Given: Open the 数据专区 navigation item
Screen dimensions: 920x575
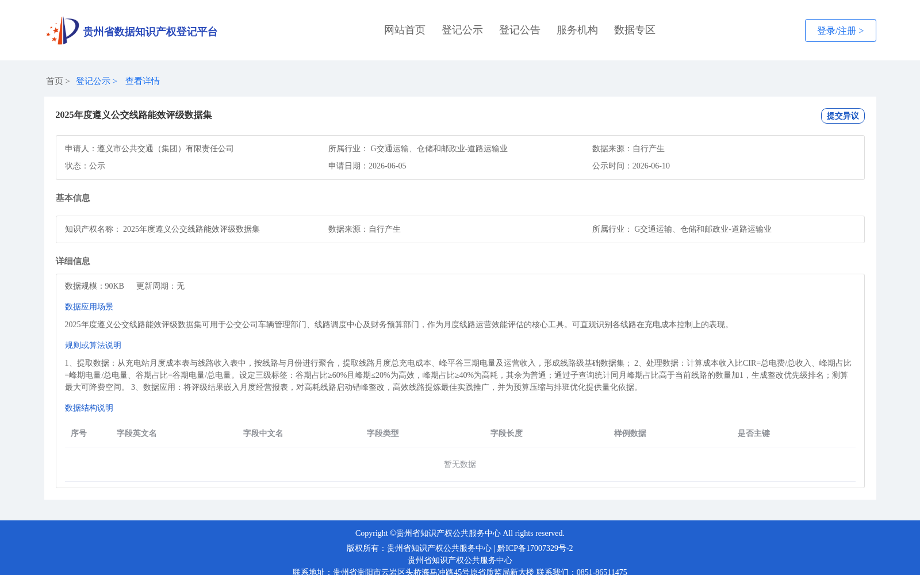Looking at the screenshot, I should (635, 30).
